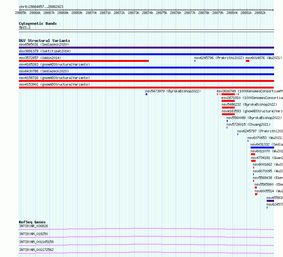
Task: Click the red nsv5486232 variant bar
Action: point(228,108)
